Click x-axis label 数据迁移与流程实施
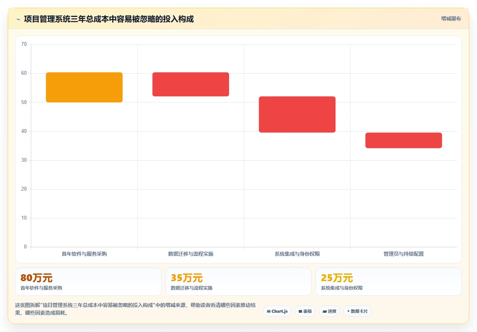This screenshot has height=332, width=477. 190,254
